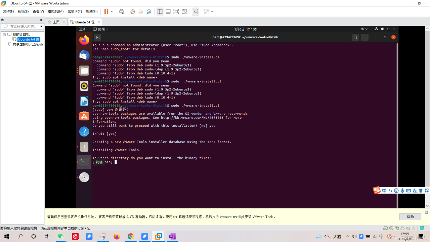Screen dimensions: 430x242
Task: Start Sogou voice input microphone
Action: [x=402, y=191]
